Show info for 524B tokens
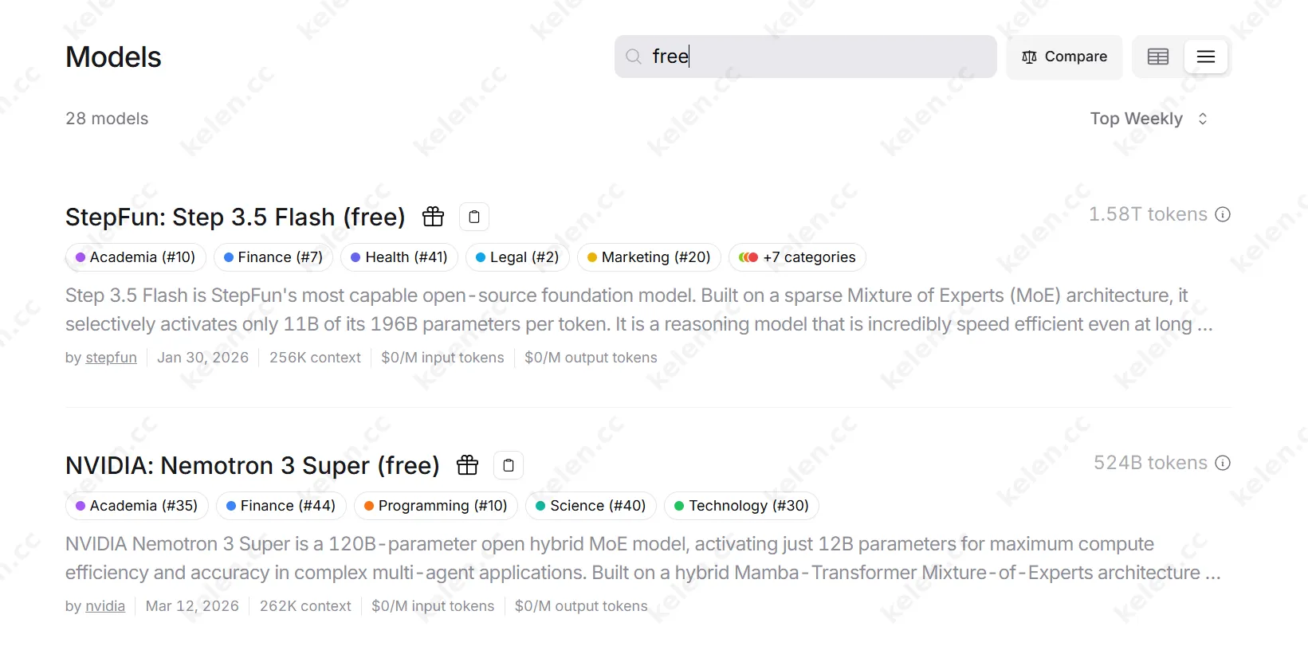The image size is (1308, 646). pyautogui.click(x=1223, y=463)
